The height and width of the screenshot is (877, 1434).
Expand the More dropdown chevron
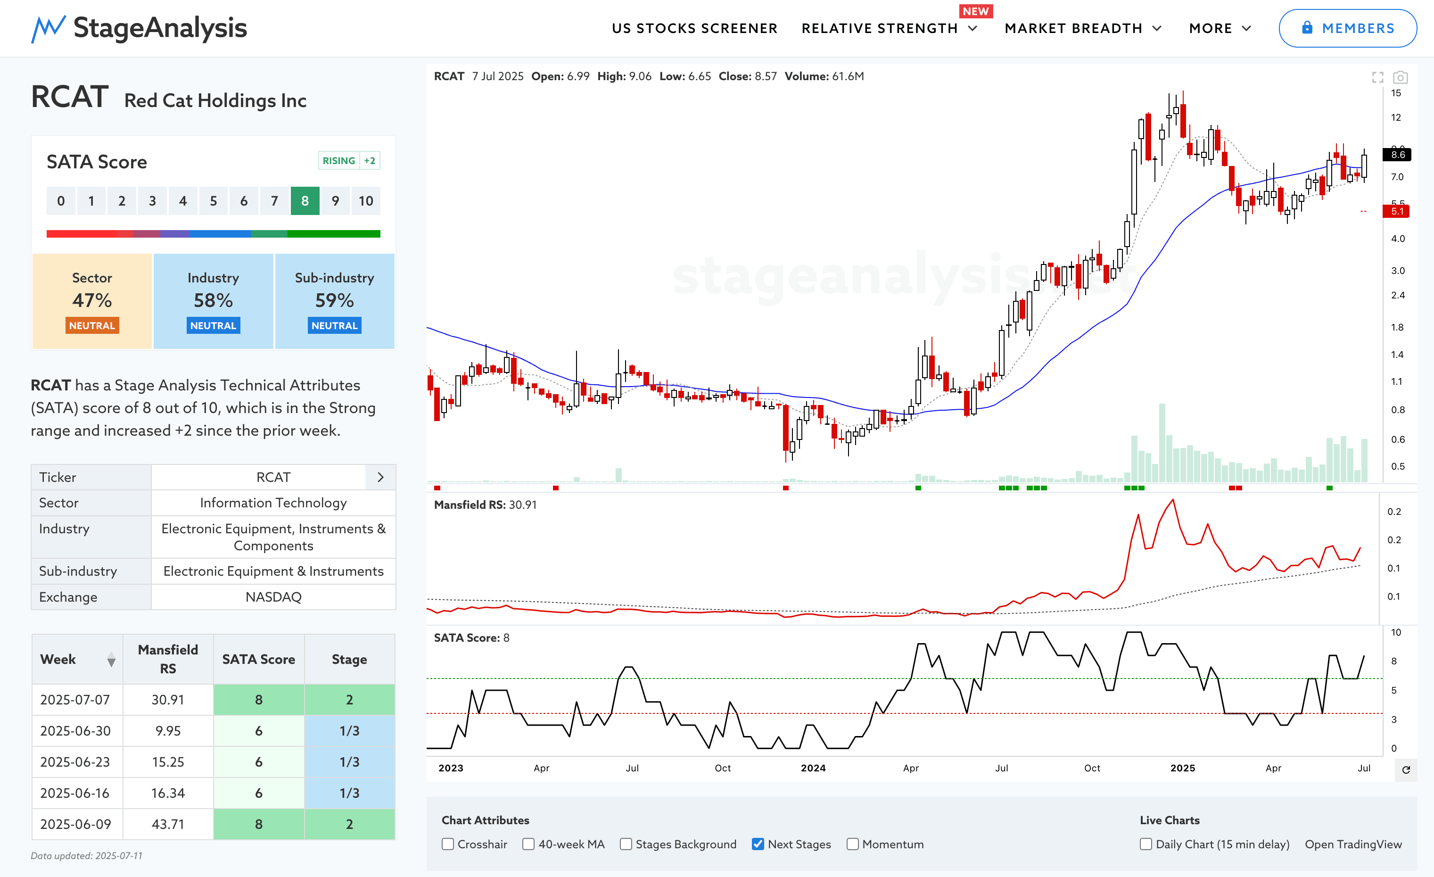coord(1246,28)
